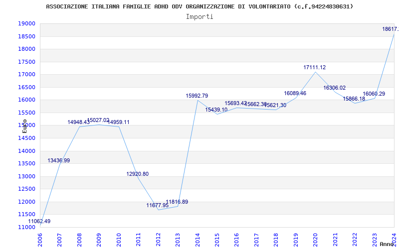Select the data label 13436.99
The height and width of the screenshot is (249, 399).
click(58, 160)
